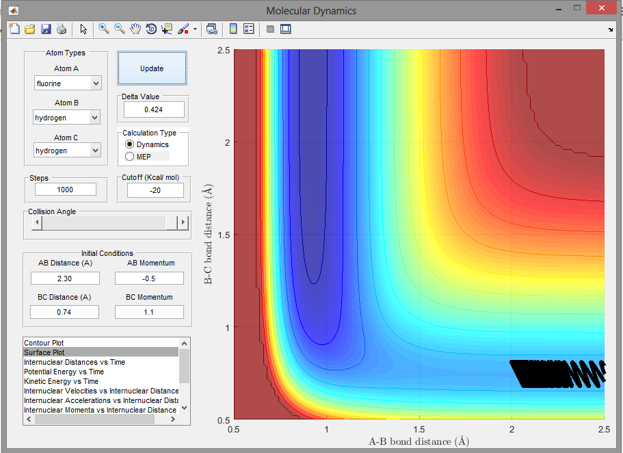
Task: Select the Zoom In magnifier tool
Action: (104, 29)
